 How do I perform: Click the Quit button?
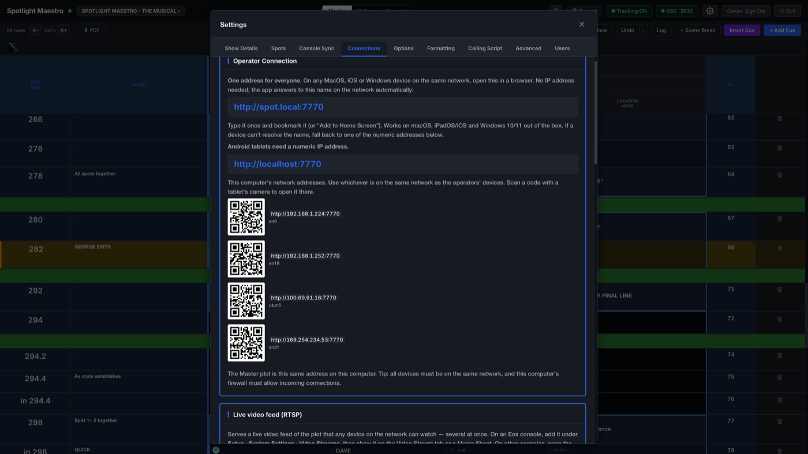click(787, 11)
